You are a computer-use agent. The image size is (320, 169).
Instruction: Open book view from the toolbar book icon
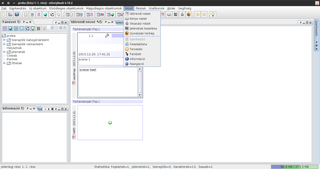pyautogui.click(x=169, y=14)
